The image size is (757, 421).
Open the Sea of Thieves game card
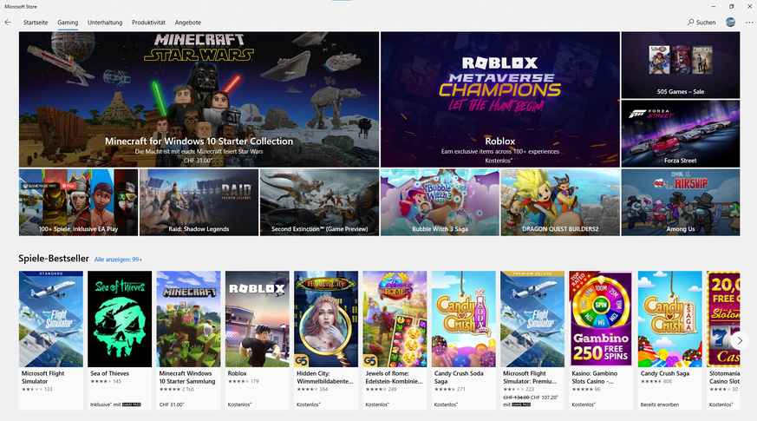coord(120,340)
